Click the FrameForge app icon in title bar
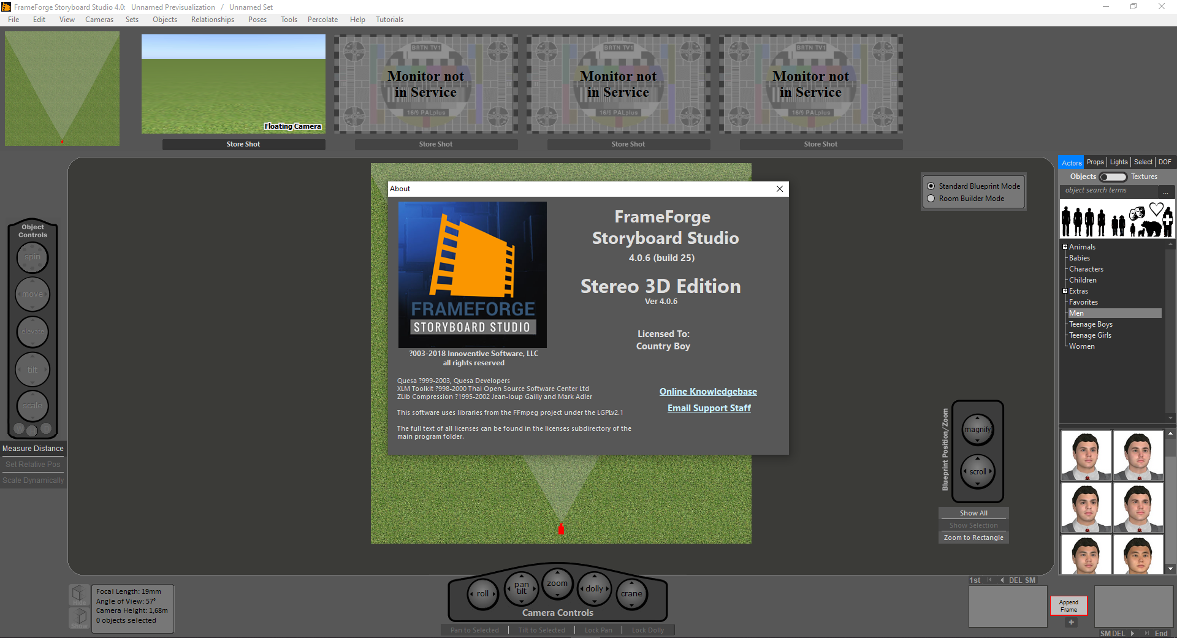 click(x=6, y=7)
